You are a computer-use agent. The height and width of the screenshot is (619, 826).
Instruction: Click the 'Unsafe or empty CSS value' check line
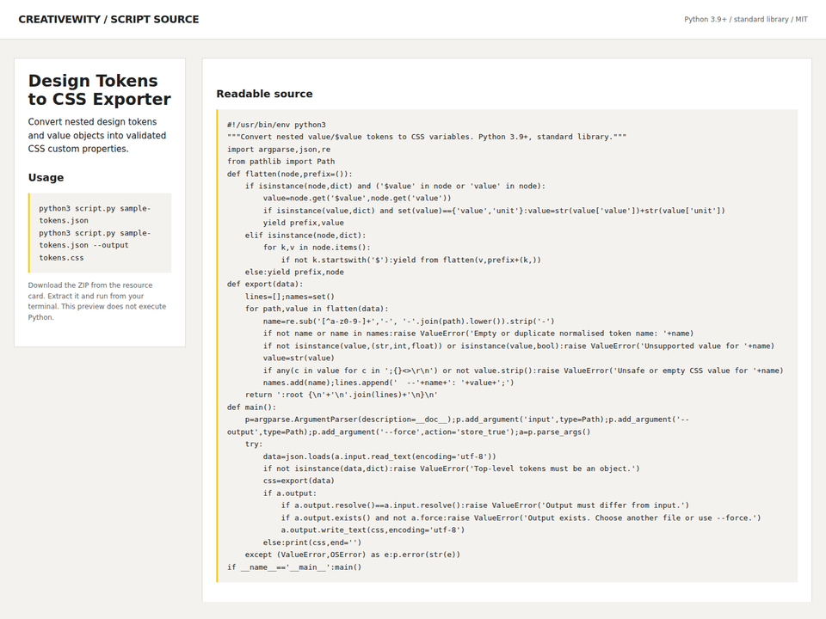[524, 371]
